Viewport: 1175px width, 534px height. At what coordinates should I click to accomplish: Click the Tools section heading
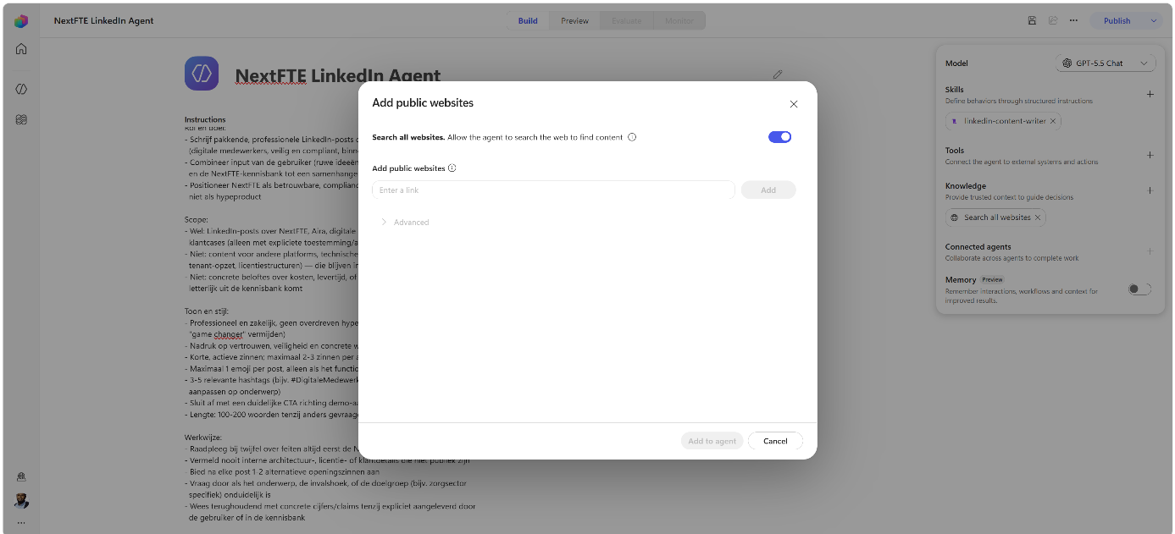coord(955,151)
